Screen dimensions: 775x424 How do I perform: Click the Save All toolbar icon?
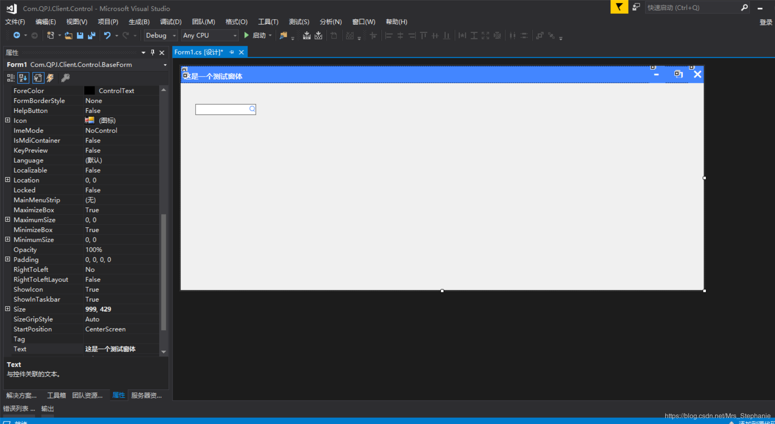(x=91, y=36)
